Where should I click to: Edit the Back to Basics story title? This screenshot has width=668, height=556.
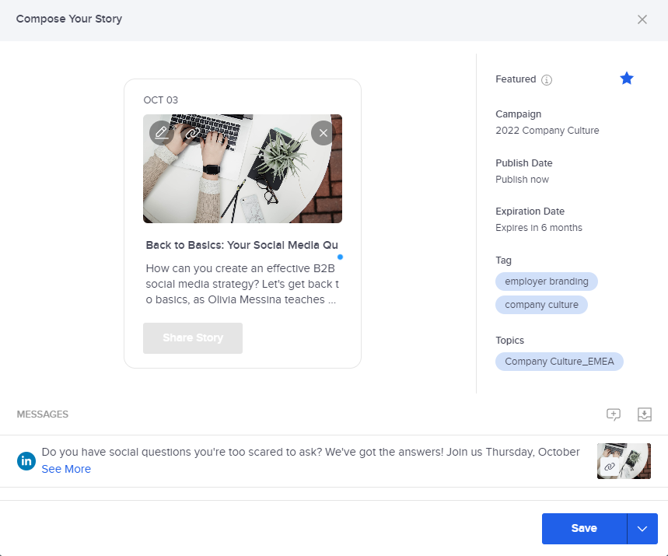(242, 245)
